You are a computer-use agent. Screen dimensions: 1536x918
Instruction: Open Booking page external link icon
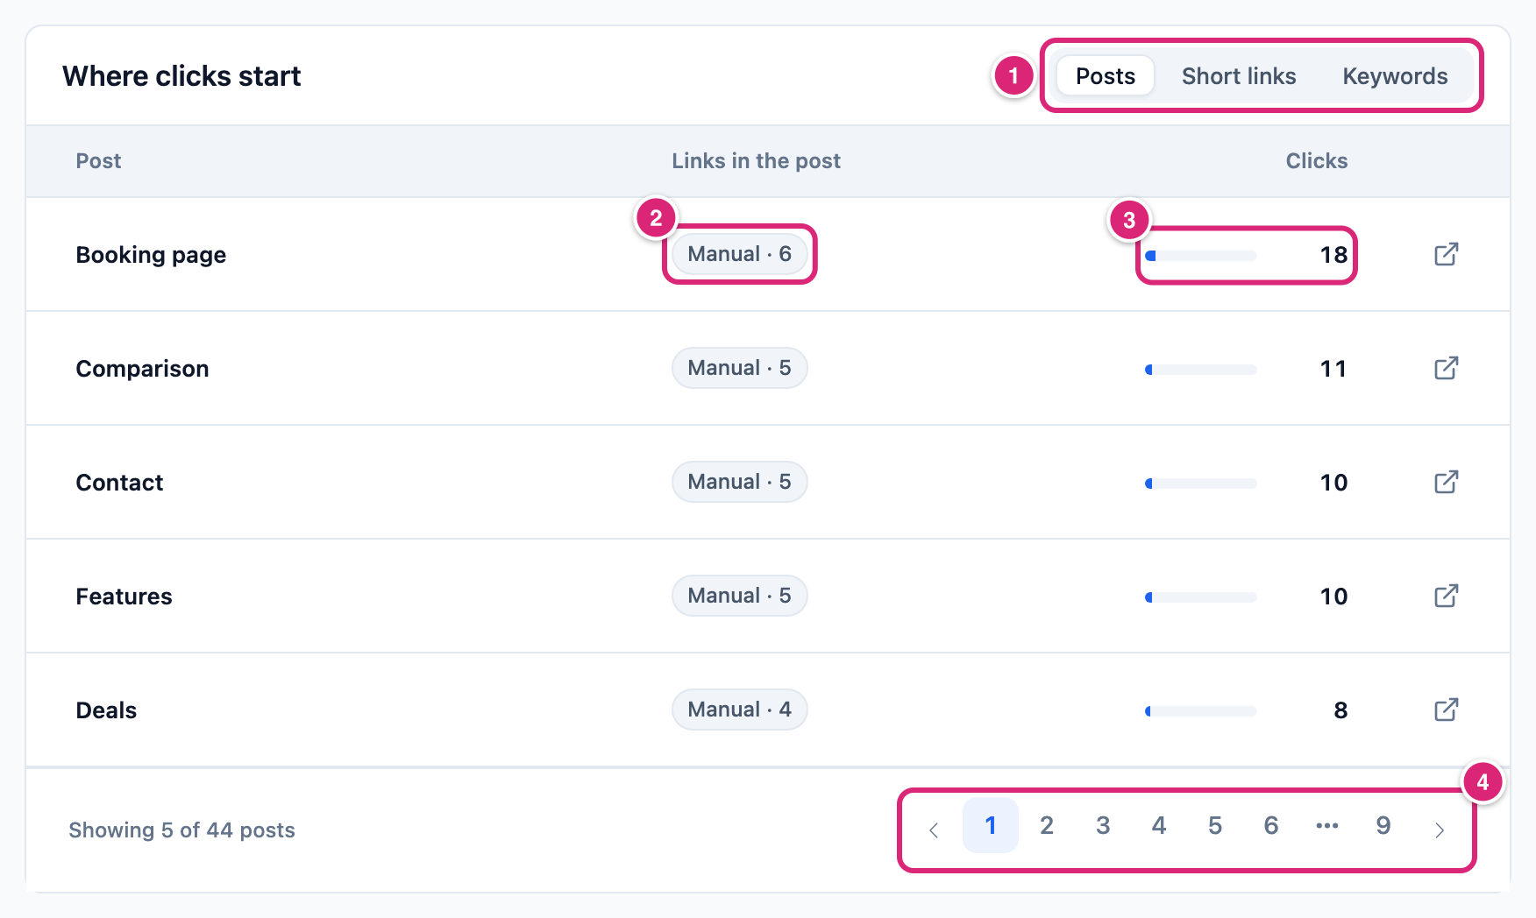coord(1446,254)
